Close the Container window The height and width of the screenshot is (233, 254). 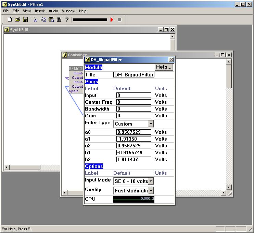click(229, 55)
